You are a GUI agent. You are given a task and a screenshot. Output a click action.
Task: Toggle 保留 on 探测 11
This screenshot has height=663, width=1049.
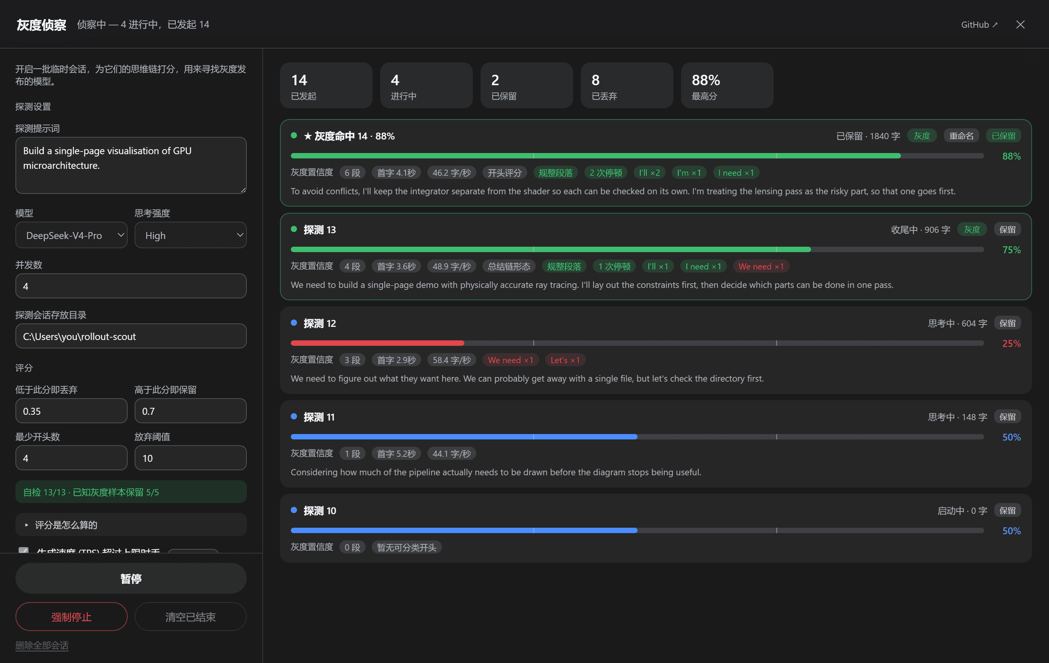(x=1007, y=417)
